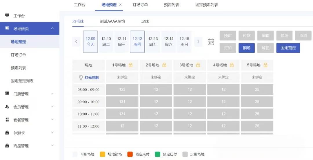Expand the 会员管理 menu
Screen dimensions: 313x160
[52, 107]
